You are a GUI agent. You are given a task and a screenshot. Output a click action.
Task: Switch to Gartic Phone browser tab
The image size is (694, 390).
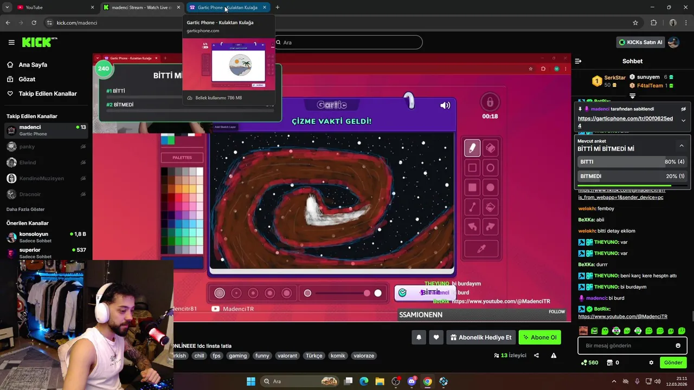tap(228, 8)
